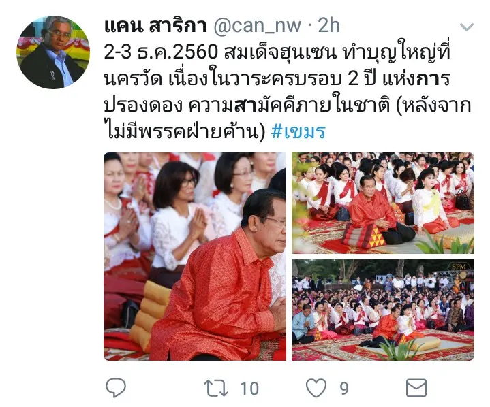Click the tweet text starting with 2-3 ธ.ค.2560

[x=288, y=92]
